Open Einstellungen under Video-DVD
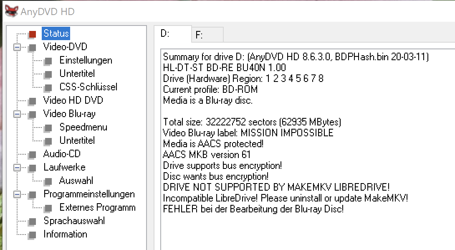 click(x=86, y=60)
